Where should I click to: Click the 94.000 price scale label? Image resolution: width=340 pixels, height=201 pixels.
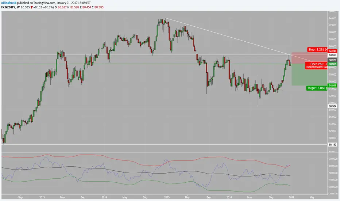coord(332,19)
